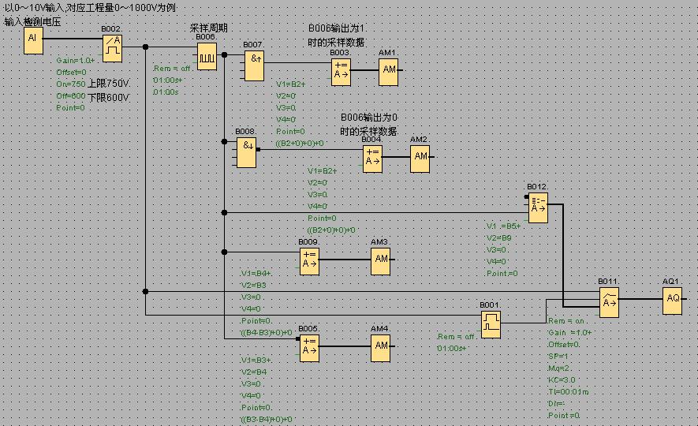Click the ((B4-B3)+0)+0 formula text
Viewport: 698px width, 426px height.
(267, 333)
